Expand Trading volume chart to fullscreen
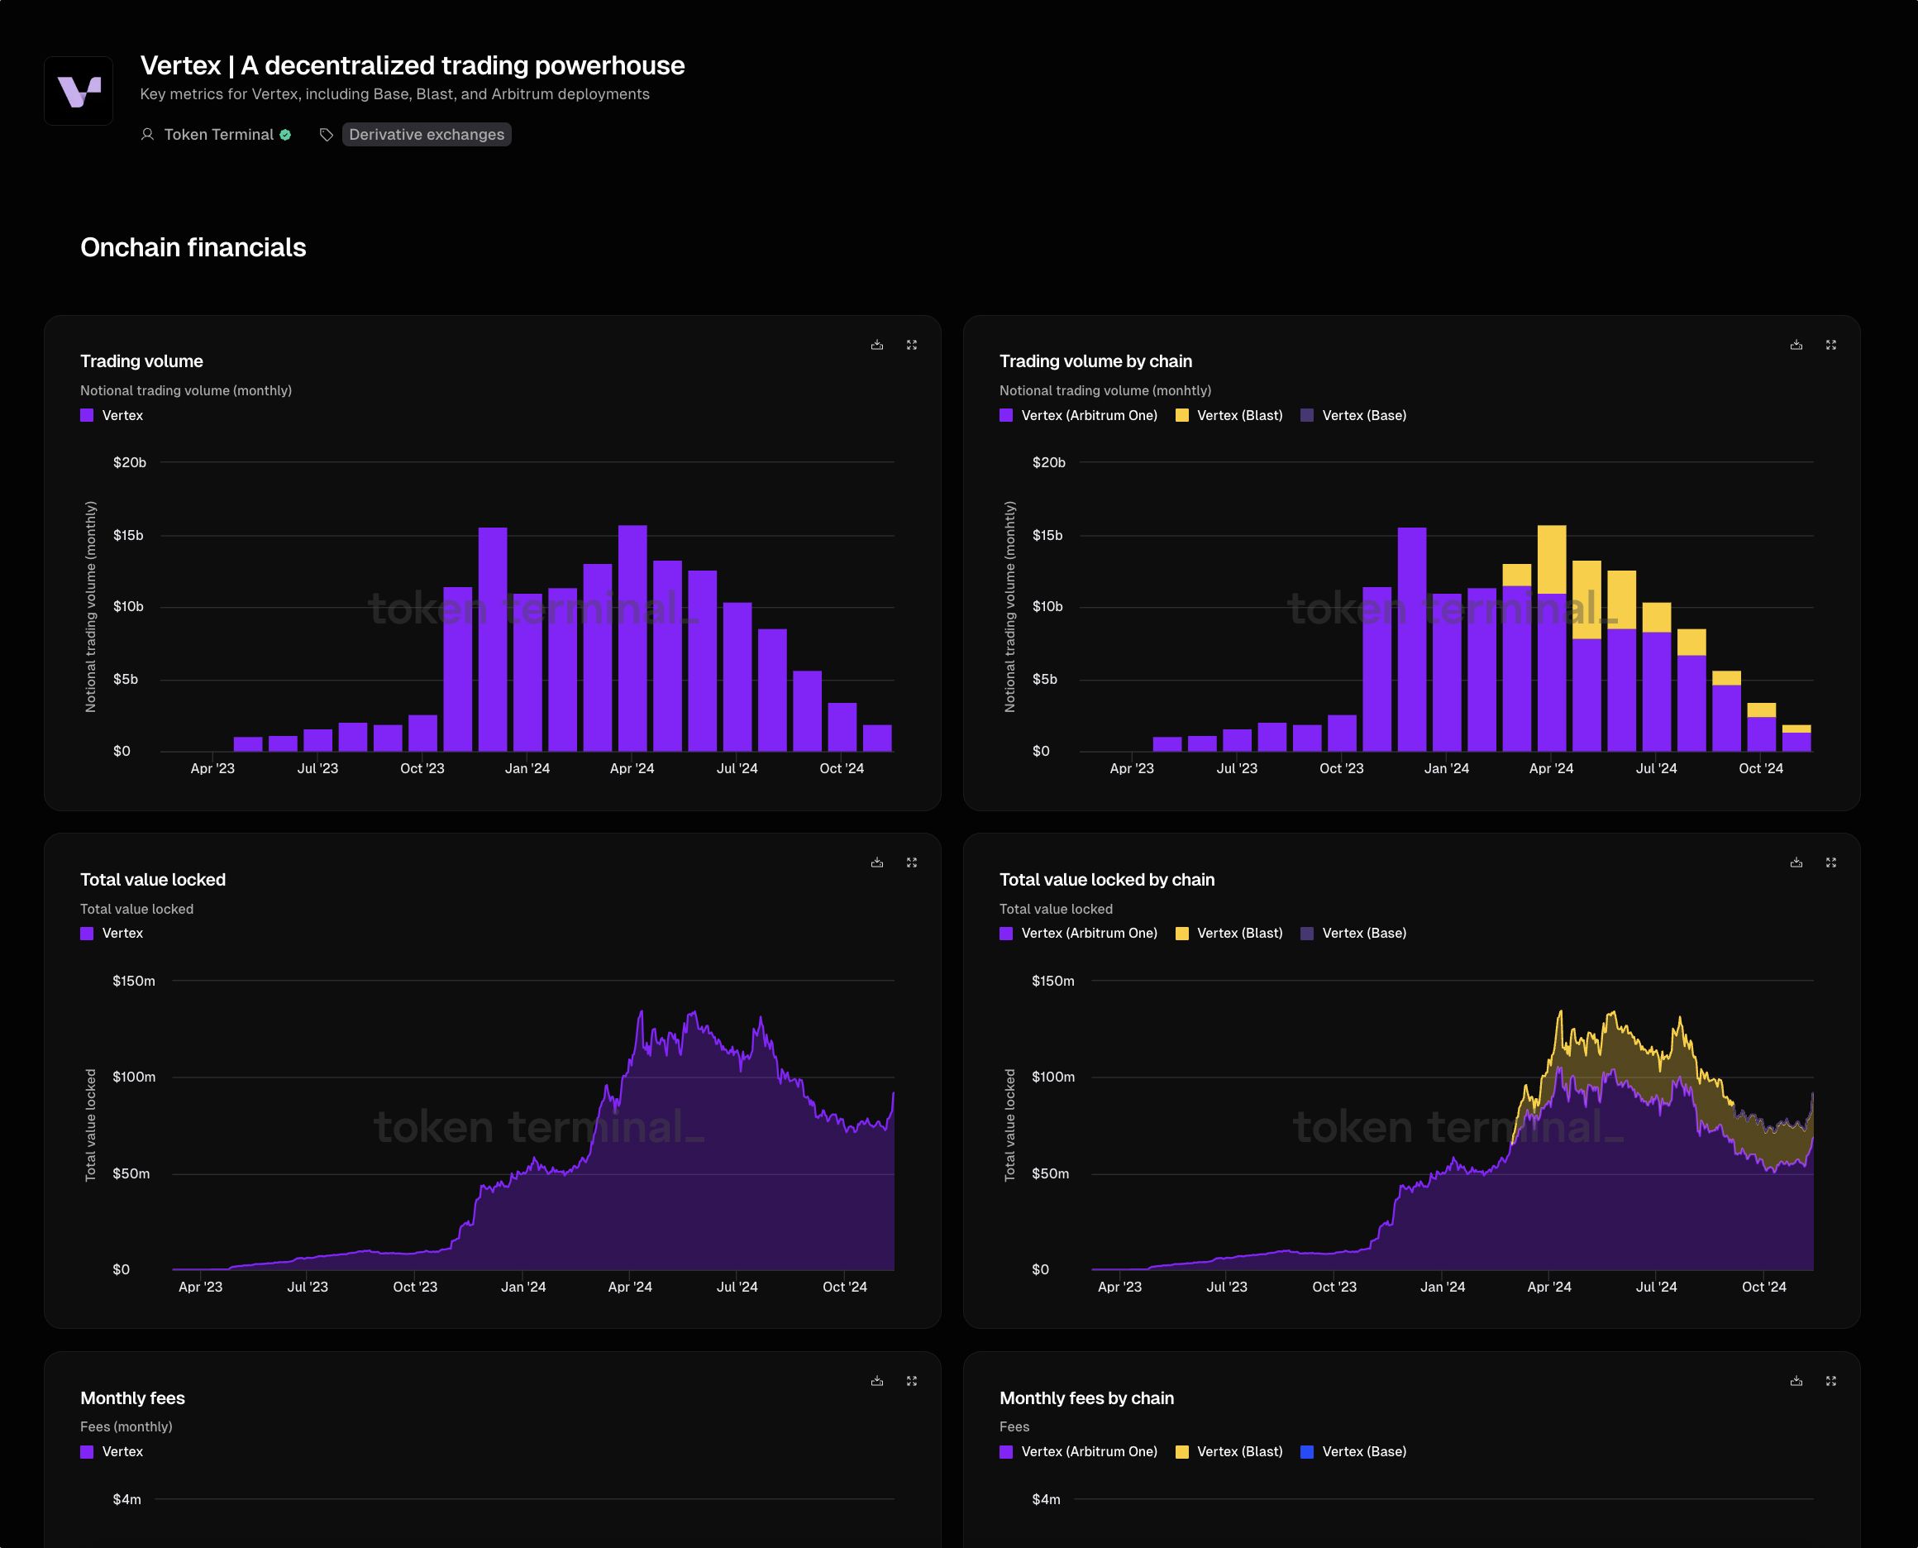The height and width of the screenshot is (1548, 1918). 912,345
